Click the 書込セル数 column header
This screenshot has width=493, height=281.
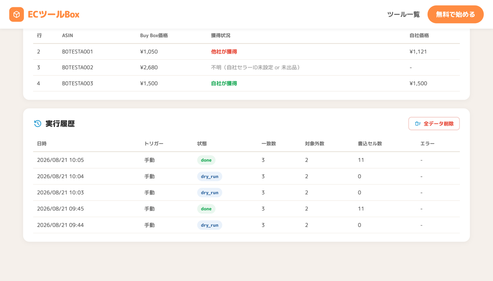pyautogui.click(x=370, y=144)
